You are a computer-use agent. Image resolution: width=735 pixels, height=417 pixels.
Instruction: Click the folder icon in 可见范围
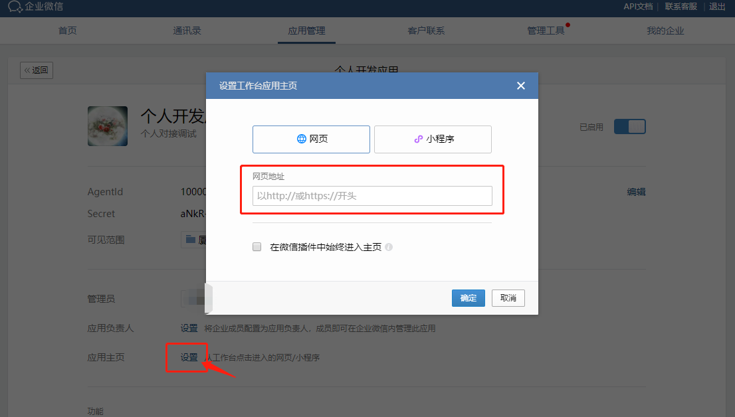190,240
